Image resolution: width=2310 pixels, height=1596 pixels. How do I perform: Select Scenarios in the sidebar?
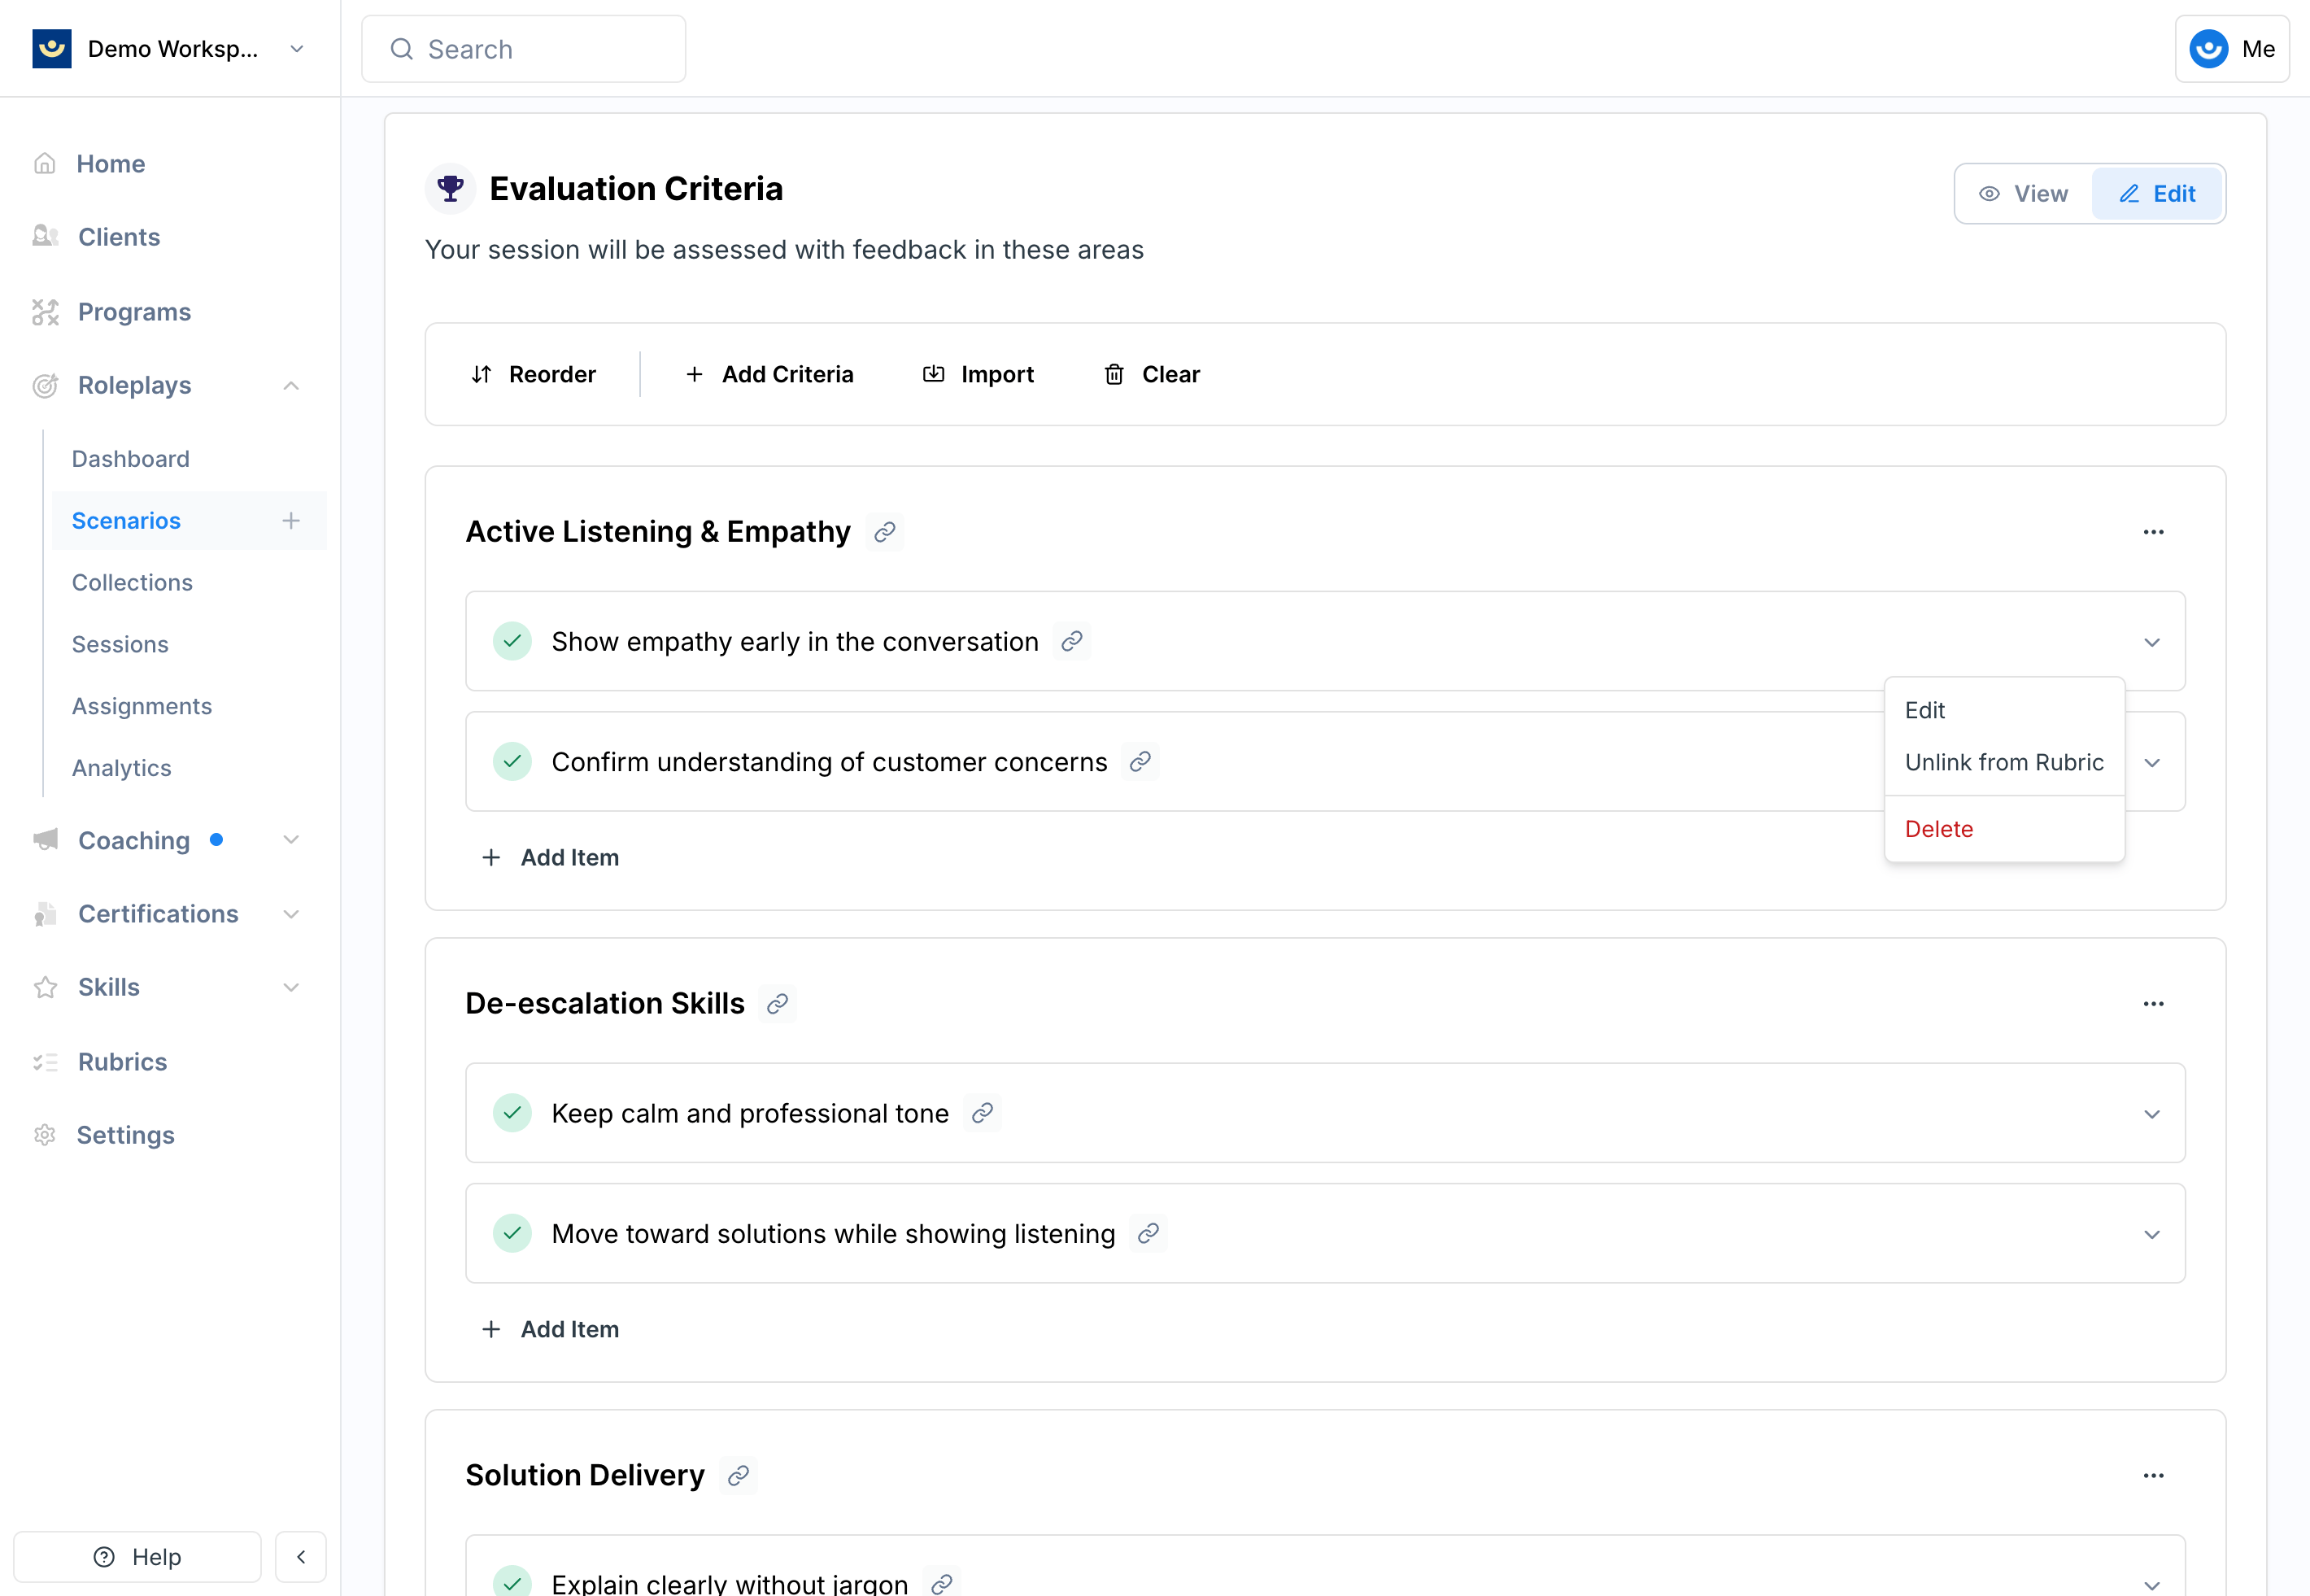pyautogui.click(x=126, y=521)
